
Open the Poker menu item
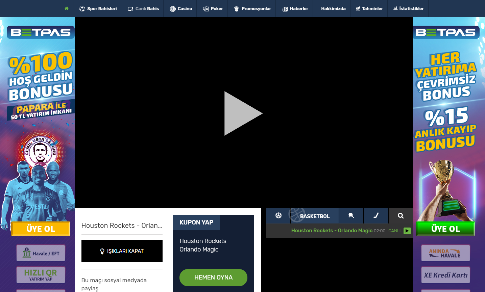[213, 9]
